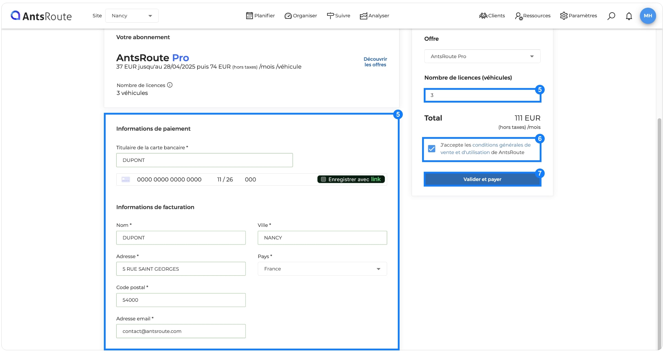Viewport: 664px width, 353px height.
Task: Click the search magnifier icon
Action: pos(611,16)
